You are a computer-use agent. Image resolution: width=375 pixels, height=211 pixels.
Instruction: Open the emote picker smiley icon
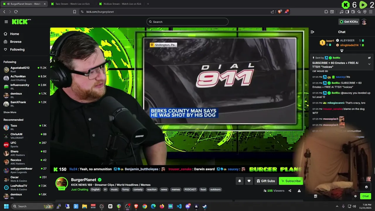click(x=366, y=187)
